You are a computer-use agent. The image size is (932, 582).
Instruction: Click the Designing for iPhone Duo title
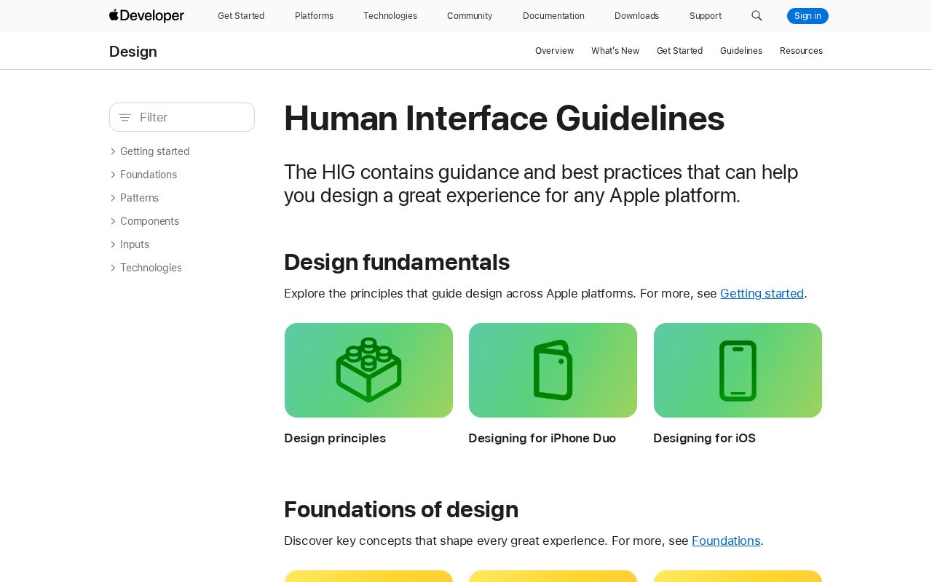542,438
